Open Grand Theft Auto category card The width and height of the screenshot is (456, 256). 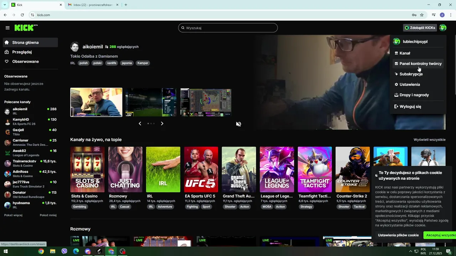coord(239,170)
